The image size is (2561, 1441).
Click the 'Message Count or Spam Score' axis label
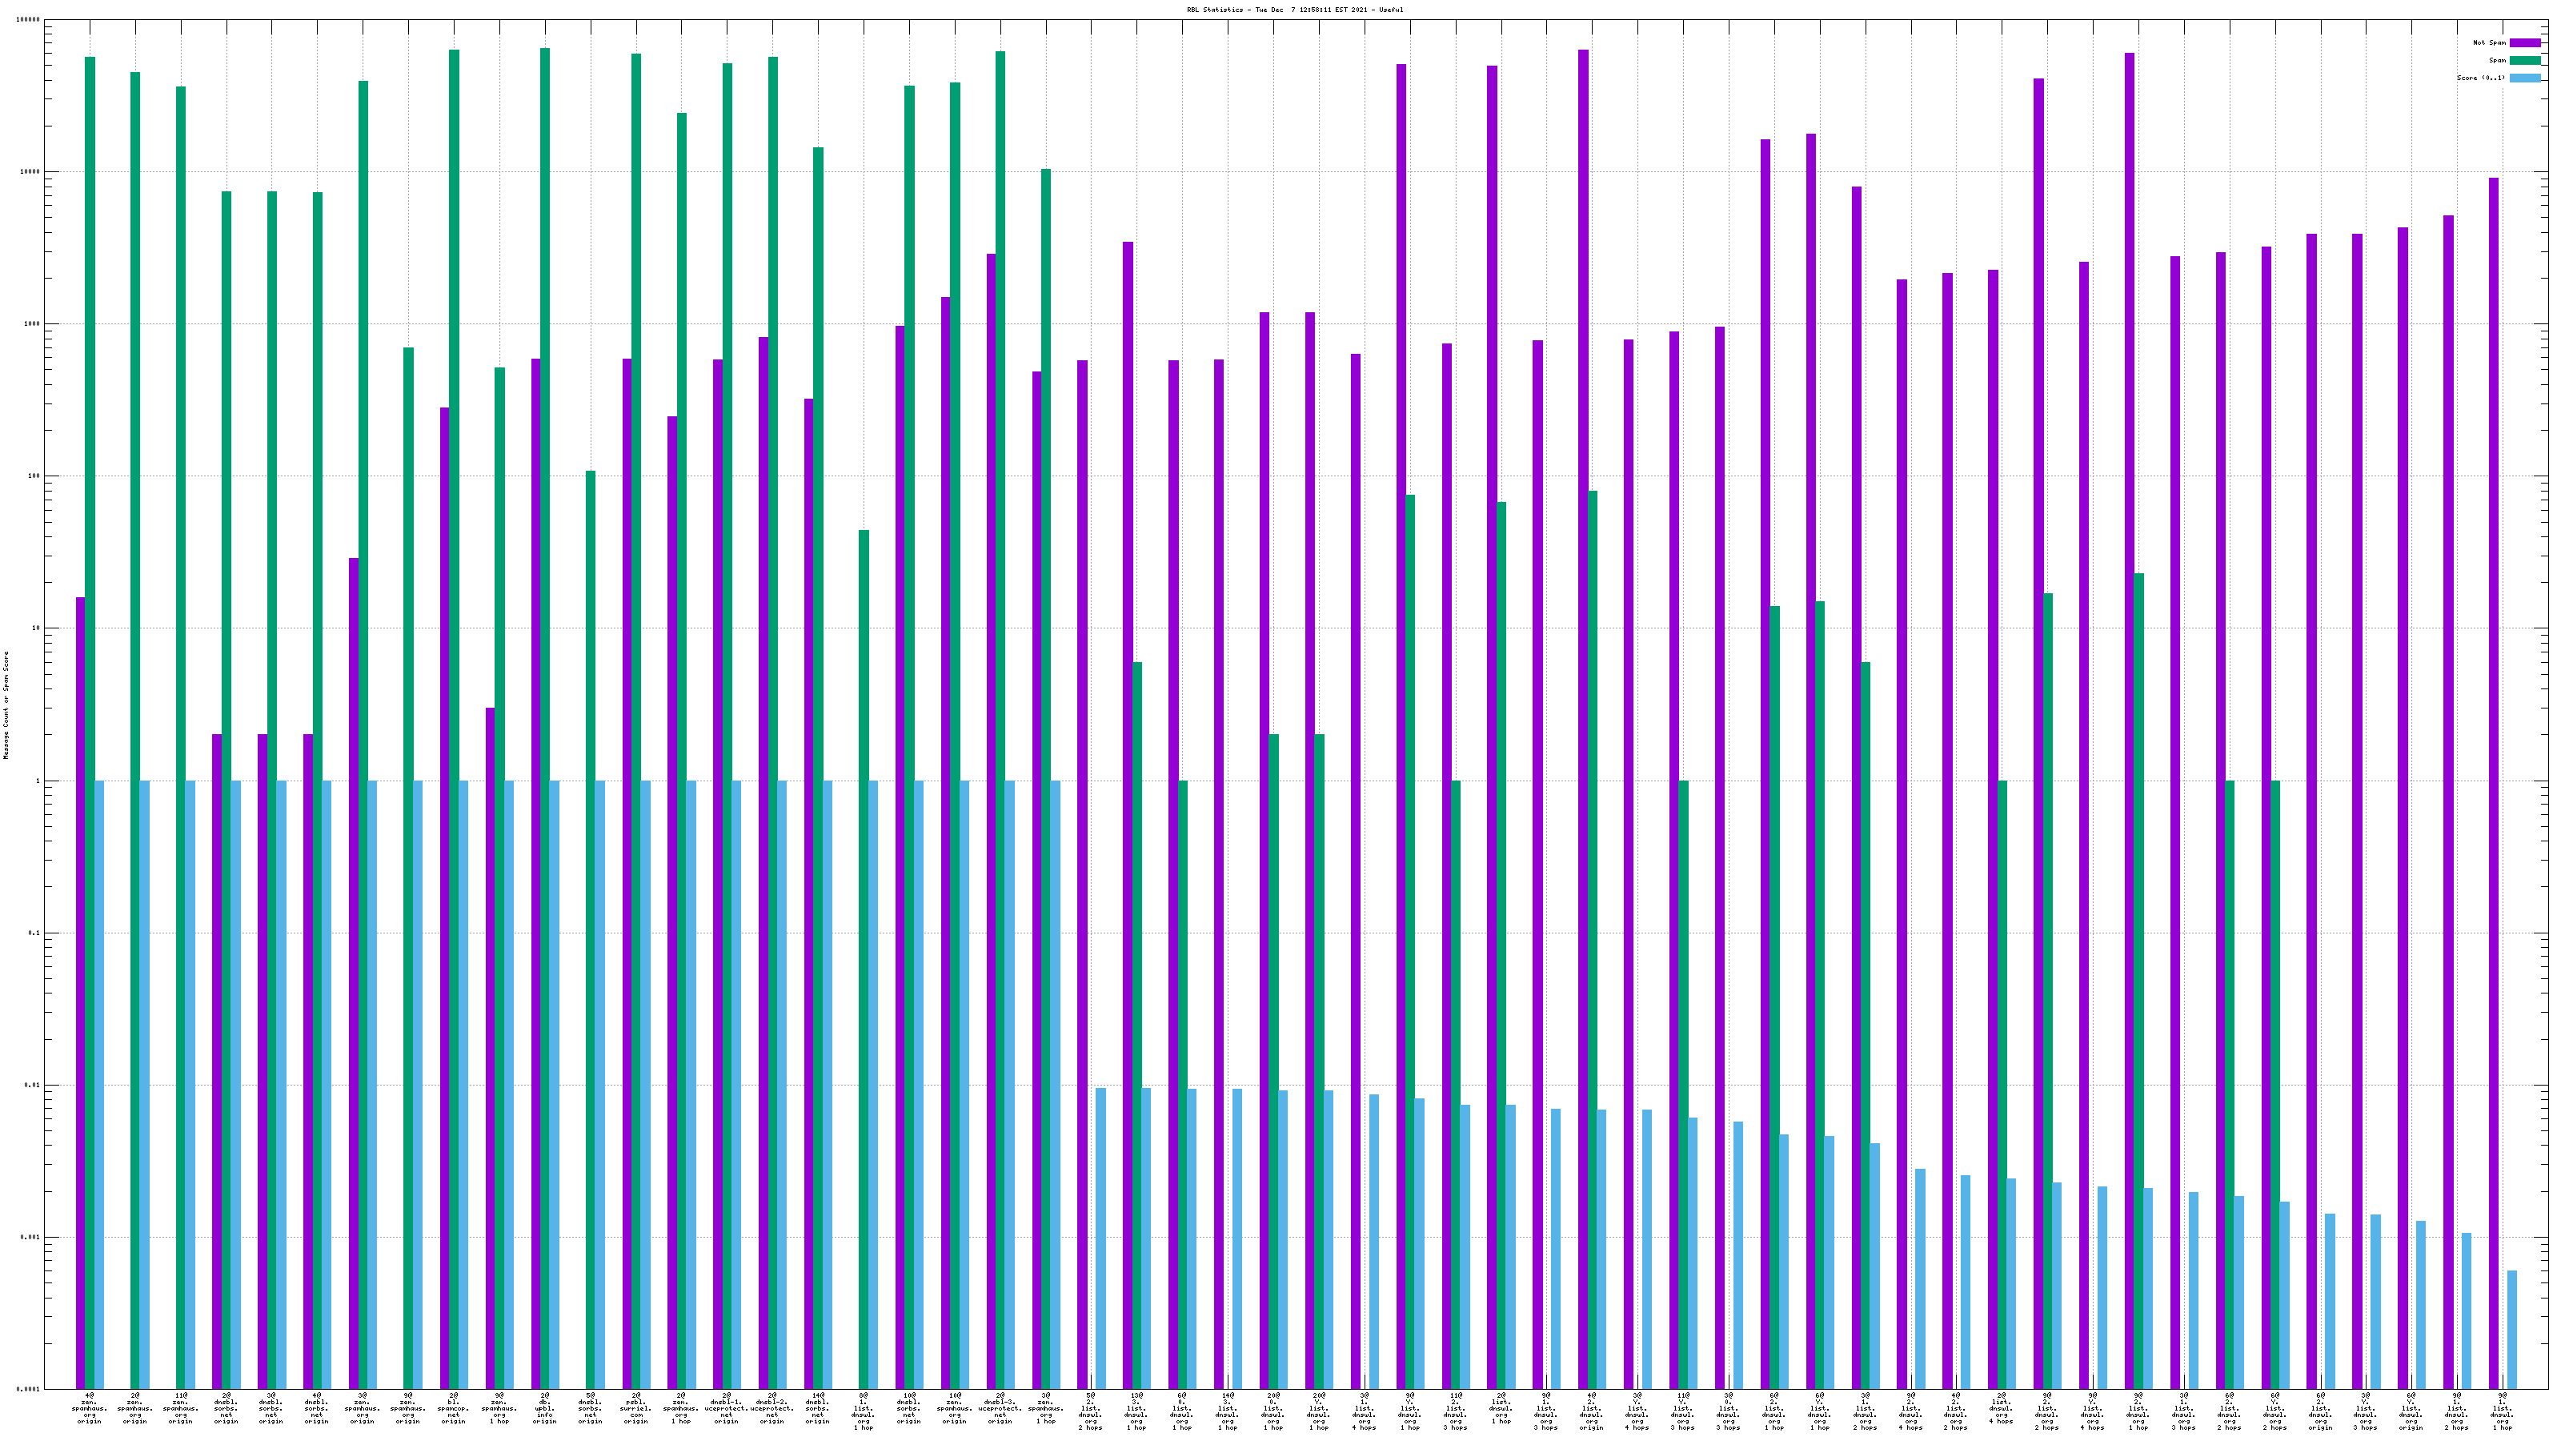point(6,705)
